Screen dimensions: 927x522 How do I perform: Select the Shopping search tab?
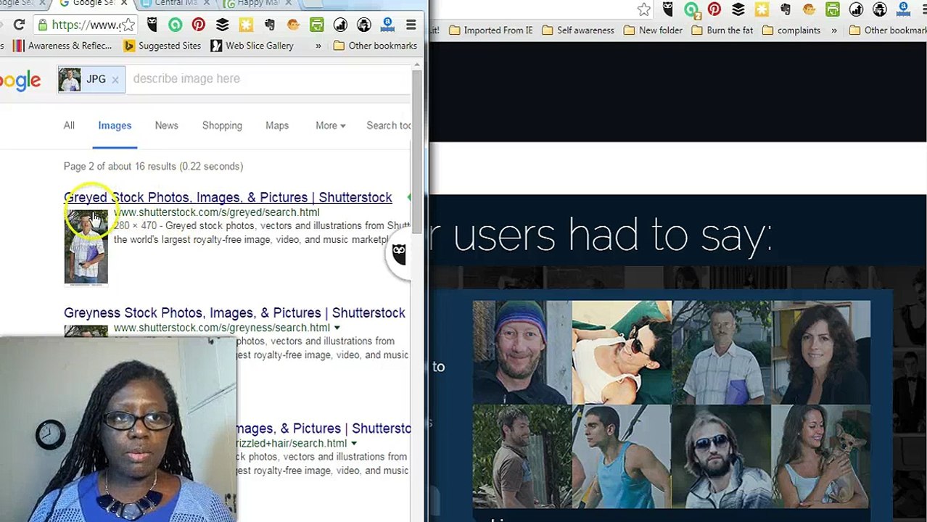click(x=222, y=125)
